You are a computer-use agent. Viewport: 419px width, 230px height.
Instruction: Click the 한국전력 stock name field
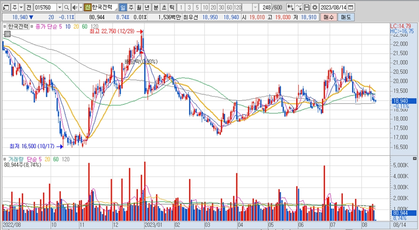[x=105, y=7]
